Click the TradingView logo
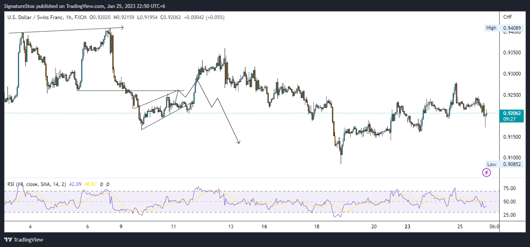The image size is (530, 247). pos(24,240)
